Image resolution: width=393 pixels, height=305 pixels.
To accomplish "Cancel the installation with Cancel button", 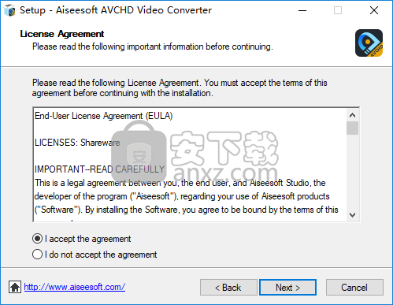I will tap(354, 288).
